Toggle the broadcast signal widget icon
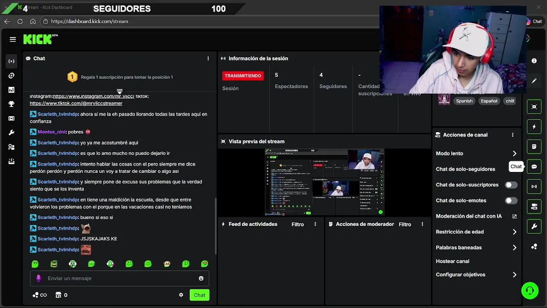547x308 pixels. click(534, 187)
